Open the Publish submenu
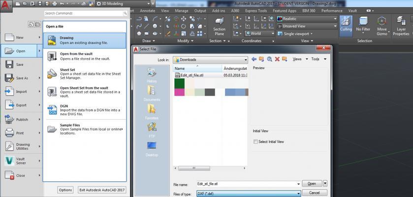This screenshot has height=197, width=413. [x=21, y=119]
